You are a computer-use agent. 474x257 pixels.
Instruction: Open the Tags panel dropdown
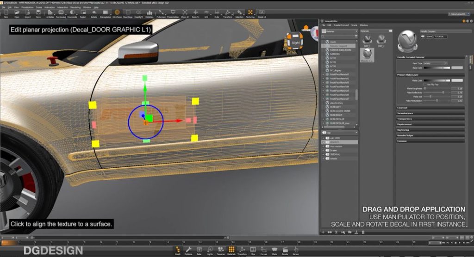(340, 133)
